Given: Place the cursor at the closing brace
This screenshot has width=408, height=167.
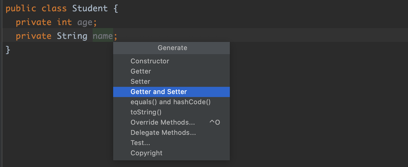Looking at the screenshot, I should click(8, 50).
